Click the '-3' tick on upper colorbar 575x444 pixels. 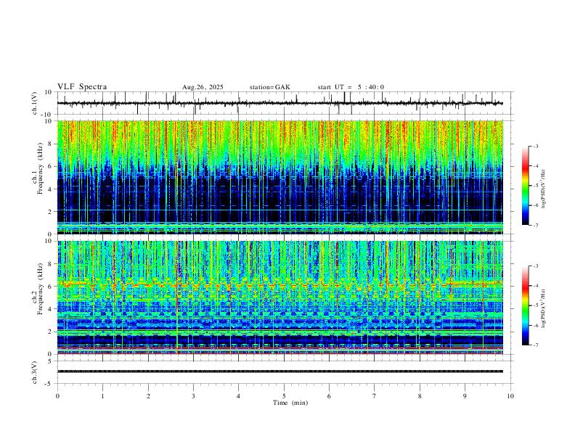click(536, 147)
